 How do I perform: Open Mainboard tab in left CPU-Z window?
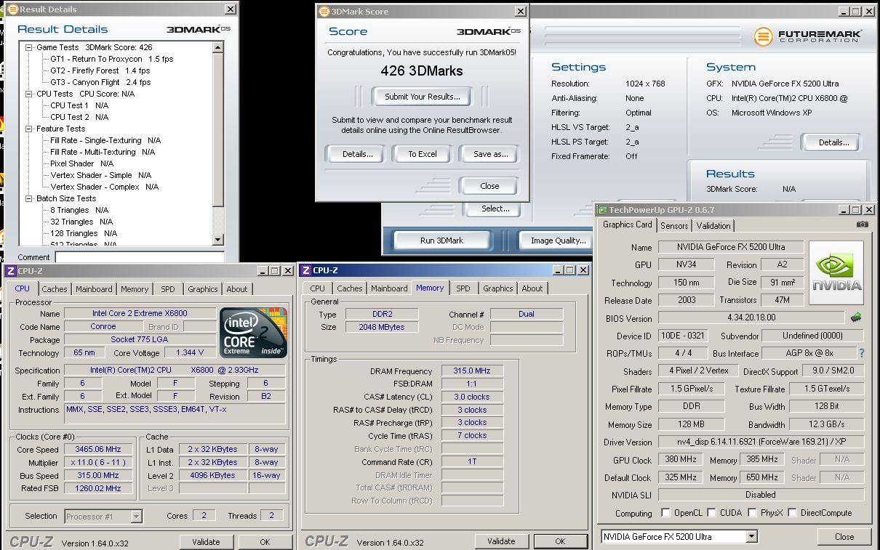94,289
